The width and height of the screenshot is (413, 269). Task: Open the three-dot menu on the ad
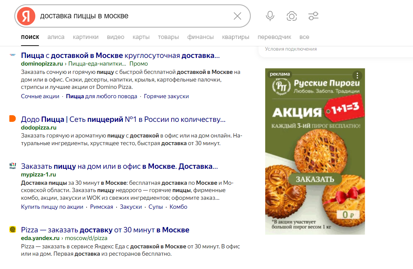pos(357,76)
